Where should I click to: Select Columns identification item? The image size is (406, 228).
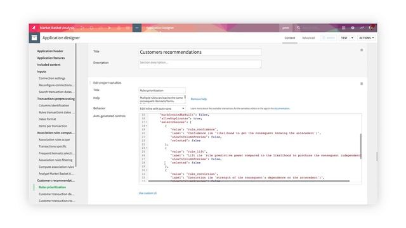pyautogui.click(x=54, y=106)
